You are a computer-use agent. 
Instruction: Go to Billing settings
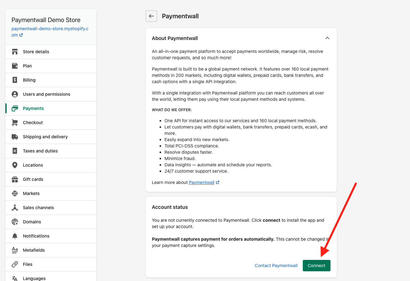click(x=51, y=80)
